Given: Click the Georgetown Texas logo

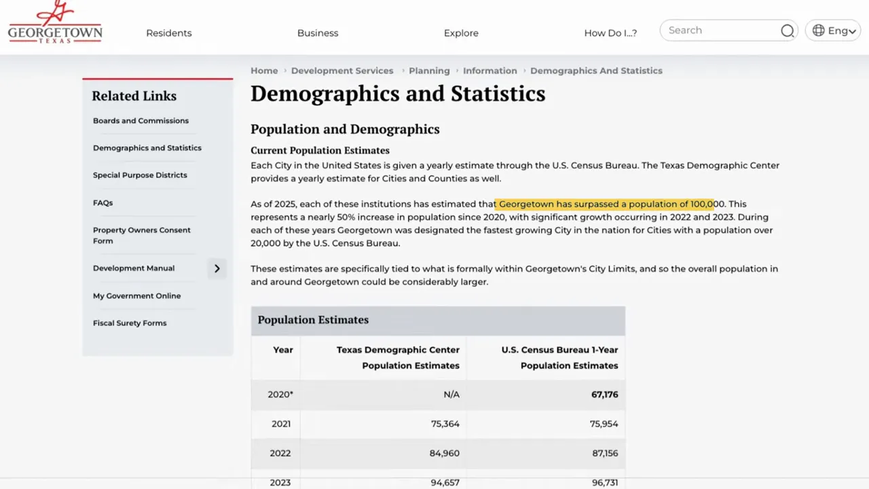Looking at the screenshot, I should point(54,22).
